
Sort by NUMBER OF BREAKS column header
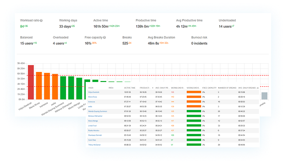(227, 88)
